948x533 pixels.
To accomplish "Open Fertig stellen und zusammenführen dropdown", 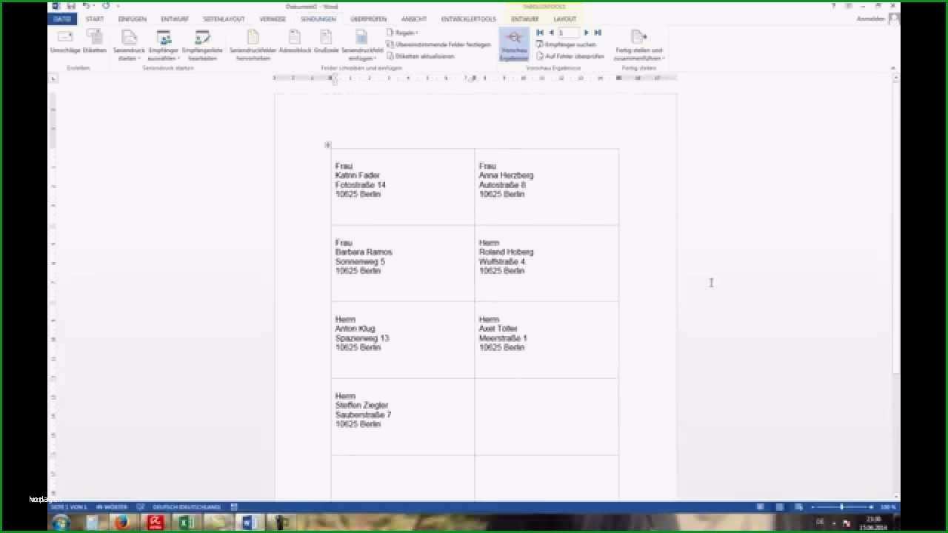I will tap(639, 45).
